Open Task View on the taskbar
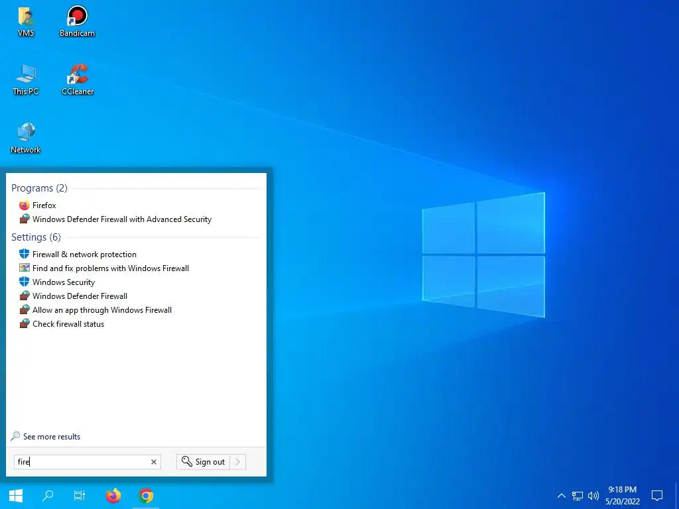 [80, 496]
